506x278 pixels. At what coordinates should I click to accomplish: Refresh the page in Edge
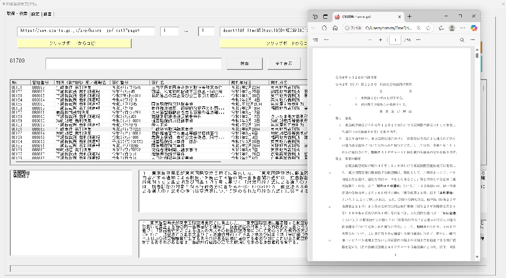pyautogui.click(x=325, y=28)
